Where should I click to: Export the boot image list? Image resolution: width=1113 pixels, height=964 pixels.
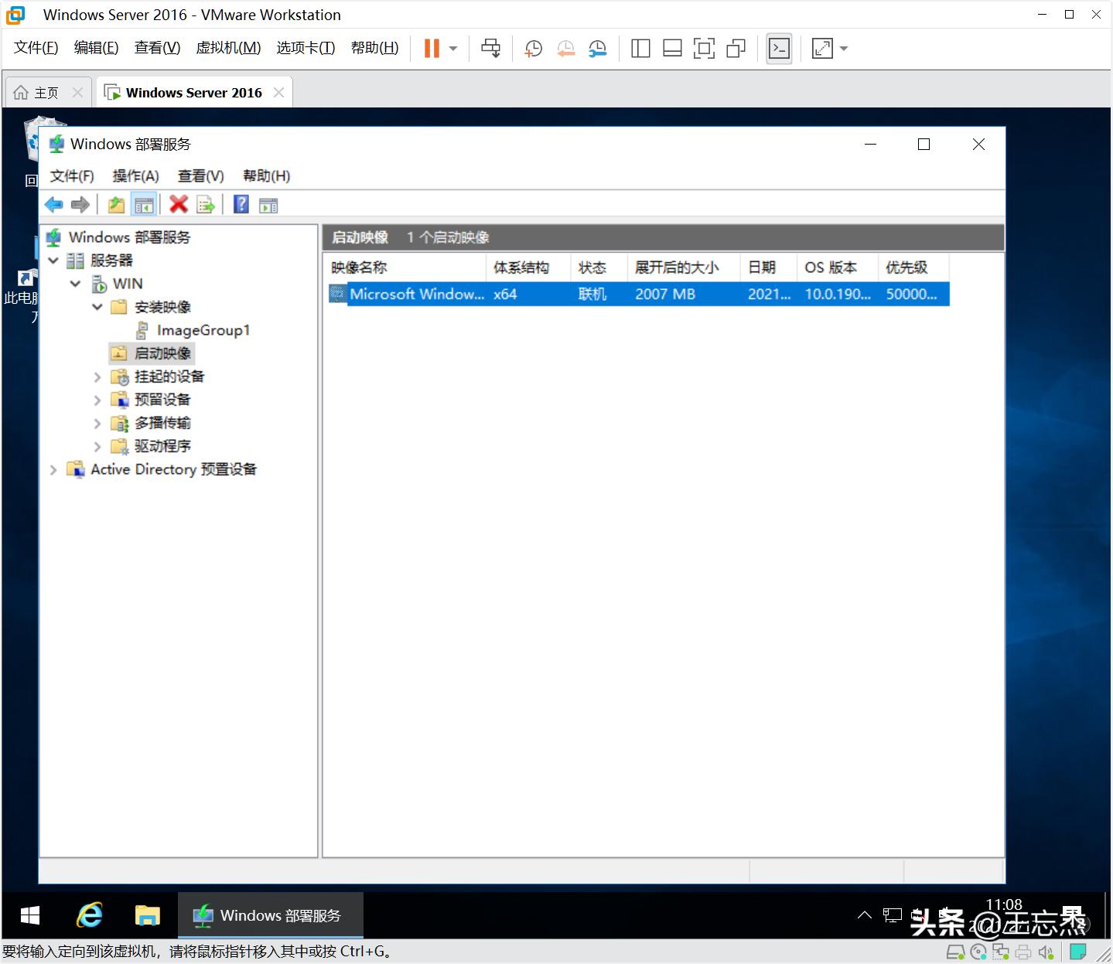pyautogui.click(x=205, y=204)
